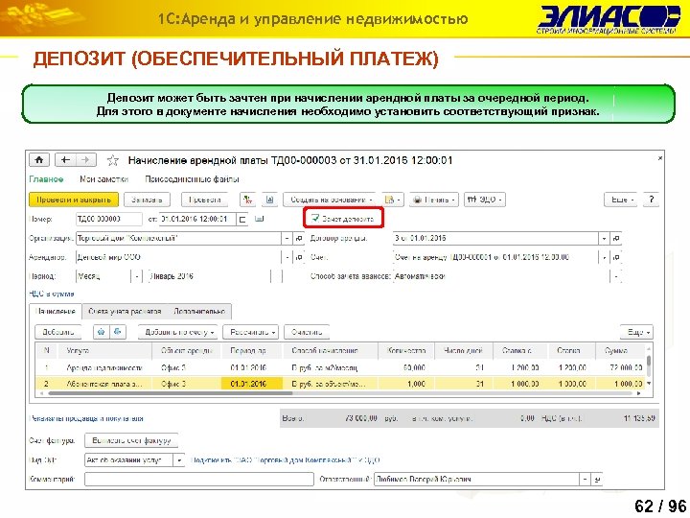Image resolution: width=690 pixels, height=518 pixels.
Task: Expand the Организация dropdown arrow
Action: 287,238
